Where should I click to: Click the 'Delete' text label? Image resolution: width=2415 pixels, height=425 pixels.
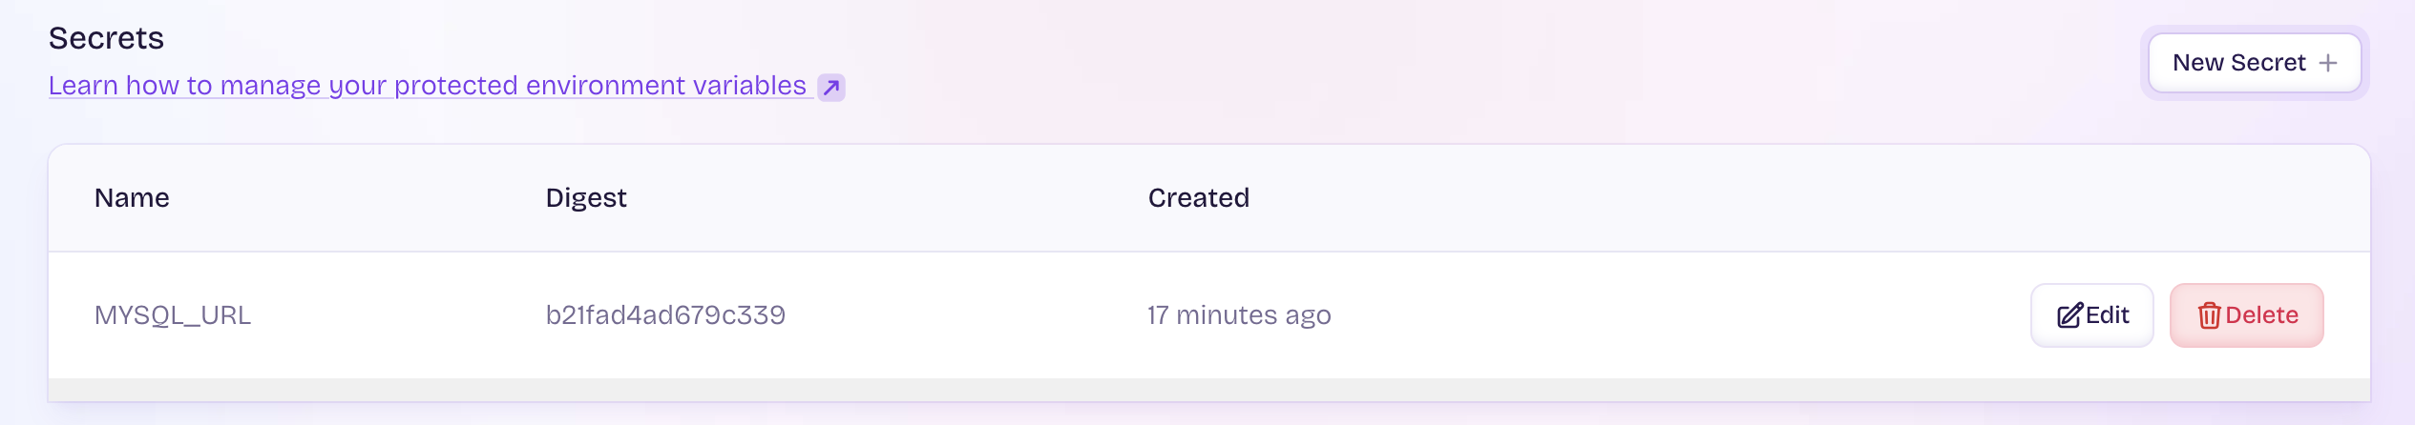pos(2261,315)
